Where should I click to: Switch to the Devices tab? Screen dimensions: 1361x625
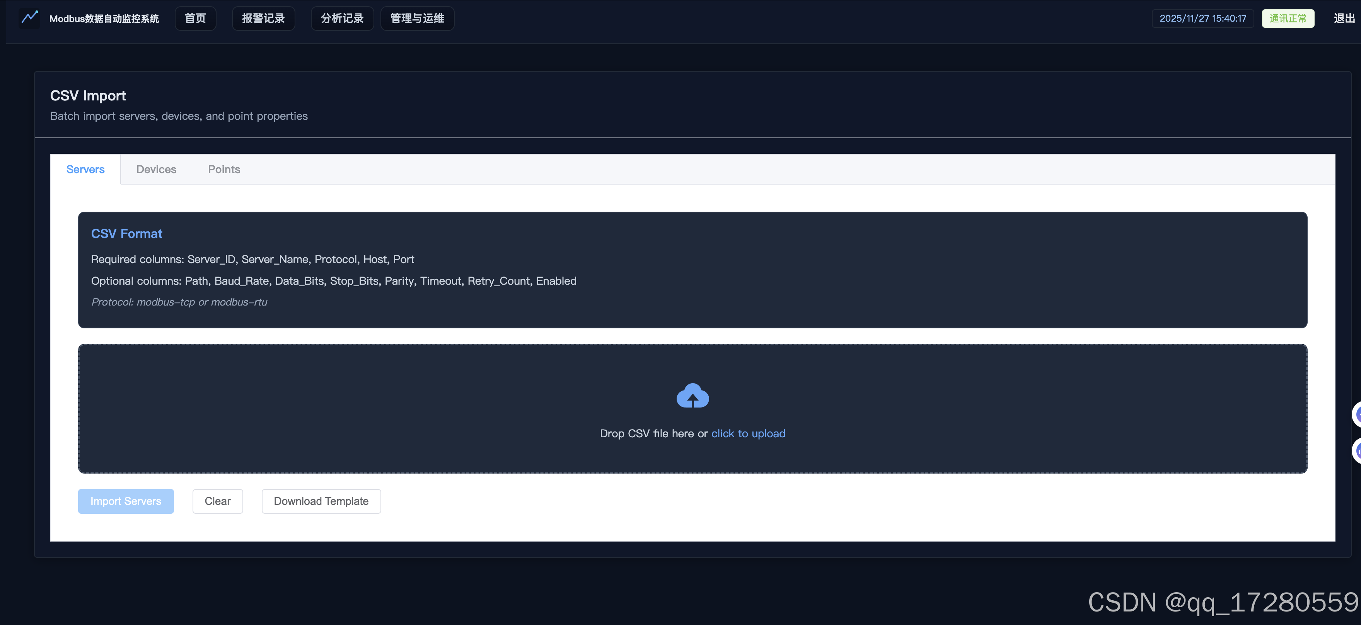pyautogui.click(x=156, y=170)
